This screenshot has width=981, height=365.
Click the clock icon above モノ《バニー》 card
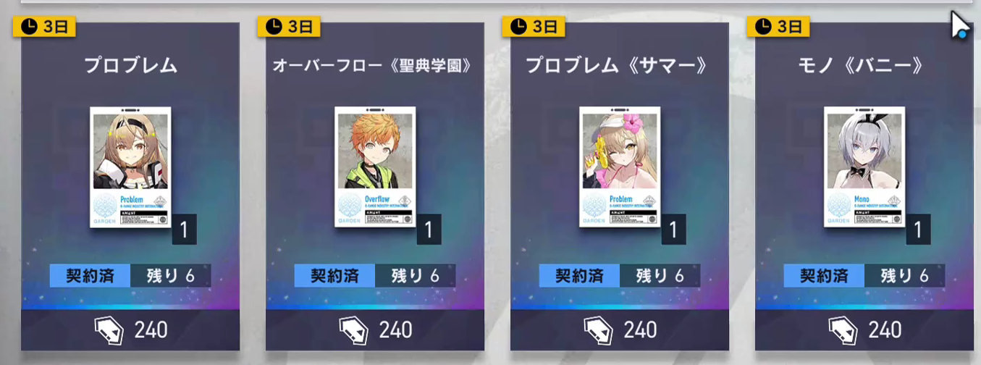pyautogui.click(x=762, y=27)
